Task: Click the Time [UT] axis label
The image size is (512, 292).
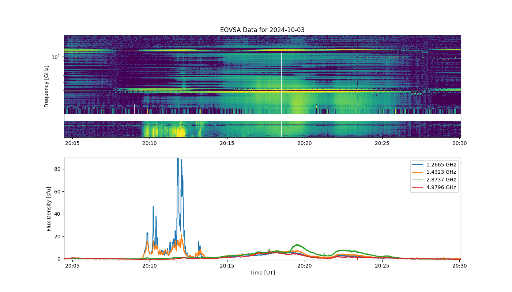Action: click(x=262, y=273)
